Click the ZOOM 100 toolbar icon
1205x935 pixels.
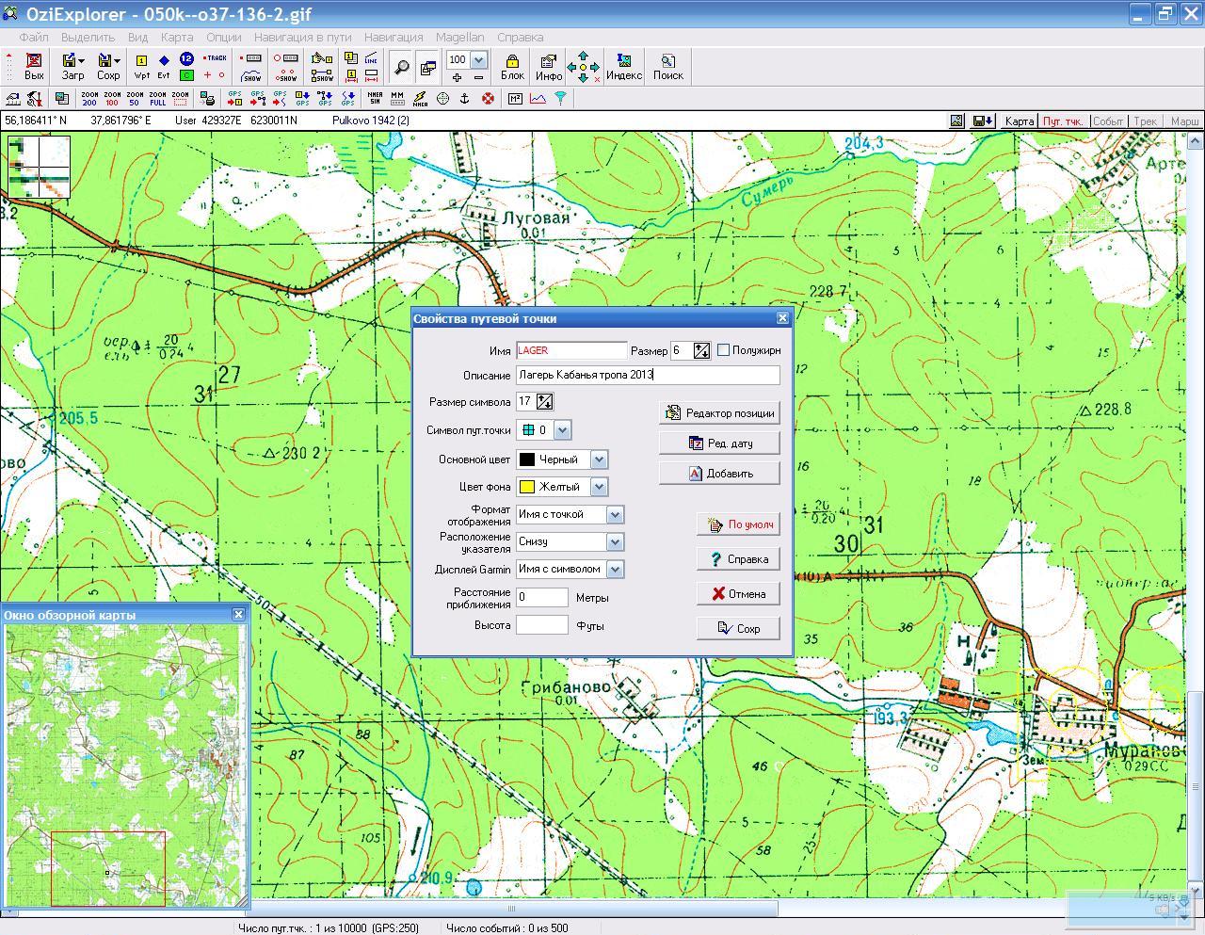click(112, 98)
